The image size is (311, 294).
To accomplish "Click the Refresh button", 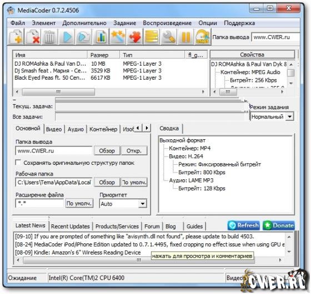I will click(244, 226).
